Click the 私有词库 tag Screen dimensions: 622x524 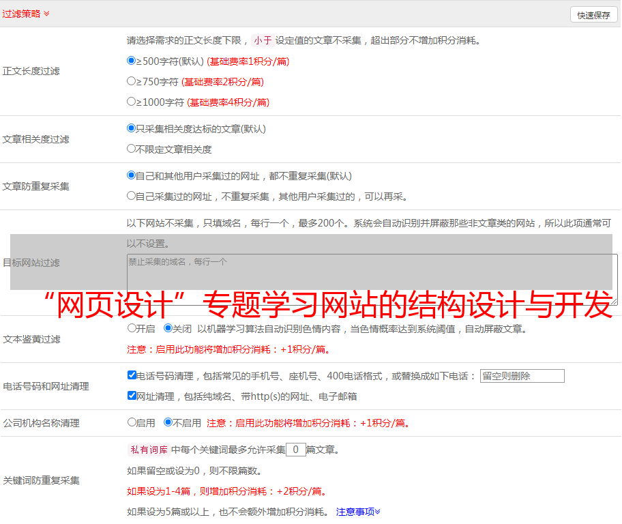[148, 450]
